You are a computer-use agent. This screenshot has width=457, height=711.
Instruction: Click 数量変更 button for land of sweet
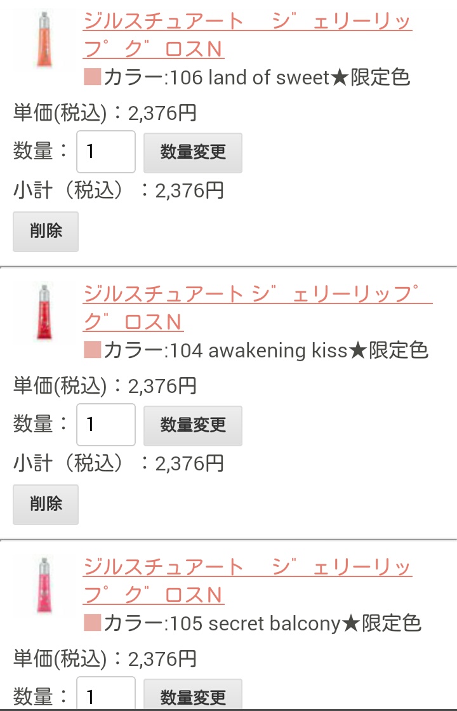[x=193, y=152]
